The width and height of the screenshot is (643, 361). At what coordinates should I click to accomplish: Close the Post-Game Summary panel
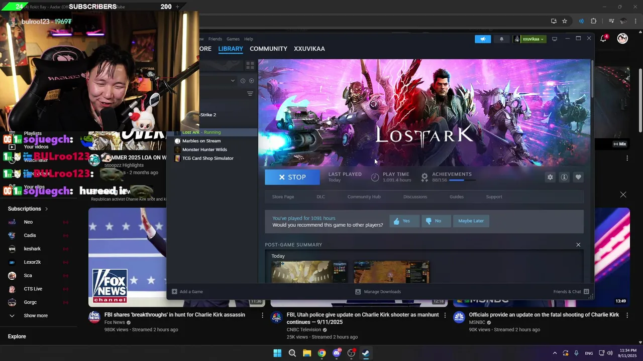click(578, 245)
